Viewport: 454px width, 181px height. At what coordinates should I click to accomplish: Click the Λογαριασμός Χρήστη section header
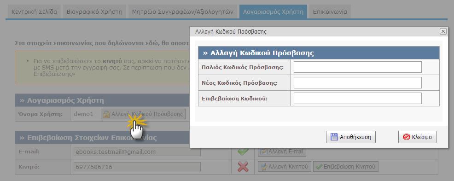102,100
